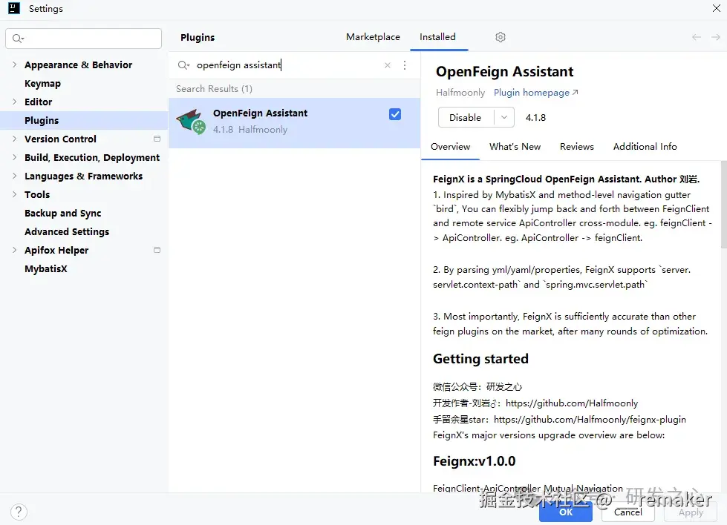Click the plugin search magnifier icon
The width and height of the screenshot is (727, 525).
(x=183, y=65)
